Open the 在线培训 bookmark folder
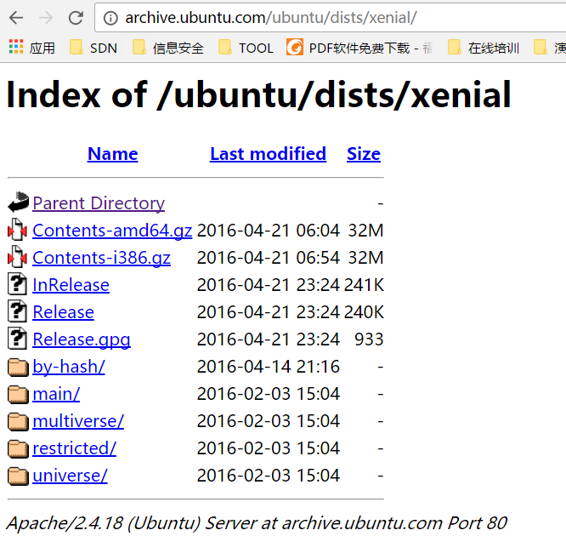This screenshot has height=536, width=566. 484,48
